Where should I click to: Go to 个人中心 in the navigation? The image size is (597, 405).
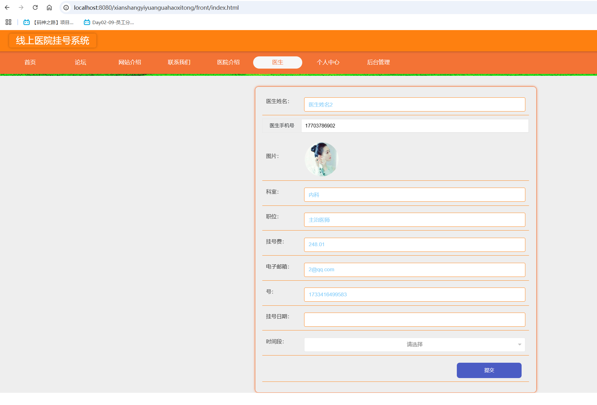[328, 62]
